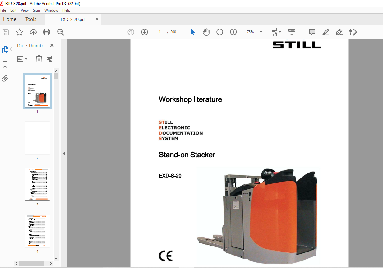Open the View menu
This screenshot has width=383, height=268.
coord(25,10)
